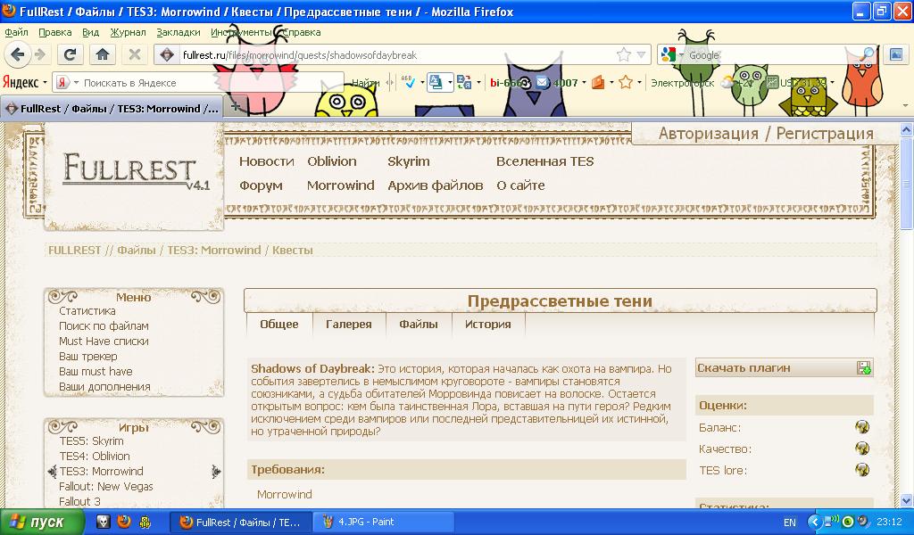Click the Баланс rating icon
The image size is (914, 535).
(862, 427)
